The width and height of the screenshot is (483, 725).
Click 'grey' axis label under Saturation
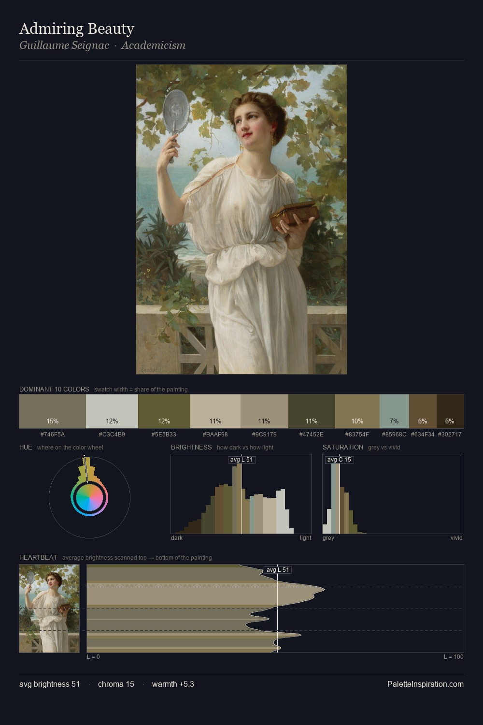(x=328, y=538)
